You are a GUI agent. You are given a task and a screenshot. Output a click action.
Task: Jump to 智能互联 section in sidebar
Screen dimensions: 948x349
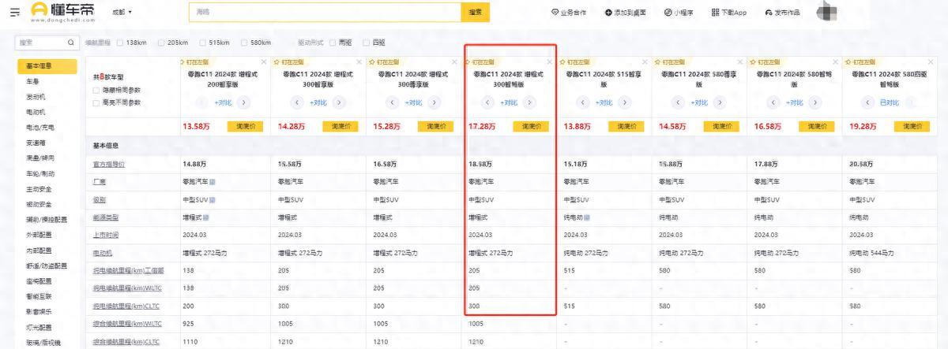(x=39, y=296)
